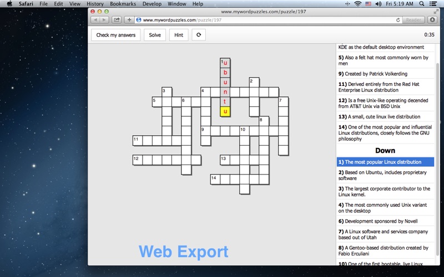The height and width of the screenshot is (277, 444).
Task: Click the Reader button
Action: point(413,20)
